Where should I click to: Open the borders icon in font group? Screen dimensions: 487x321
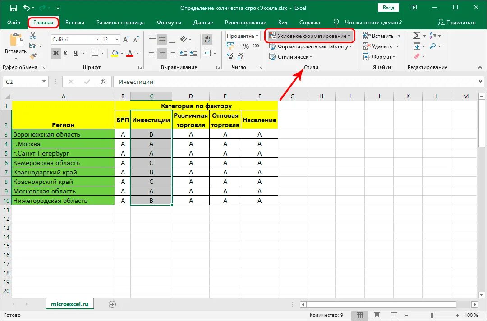tap(95, 53)
